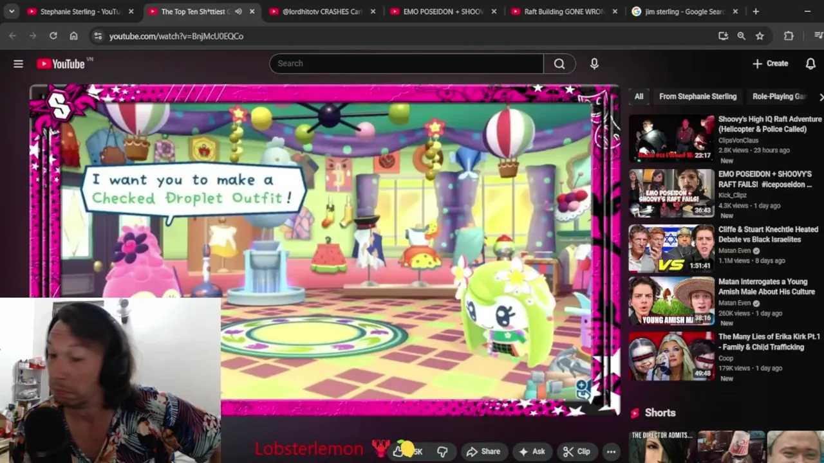This screenshot has height=463, width=824.
Task: Bookmark this page with star icon
Action: [x=760, y=36]
